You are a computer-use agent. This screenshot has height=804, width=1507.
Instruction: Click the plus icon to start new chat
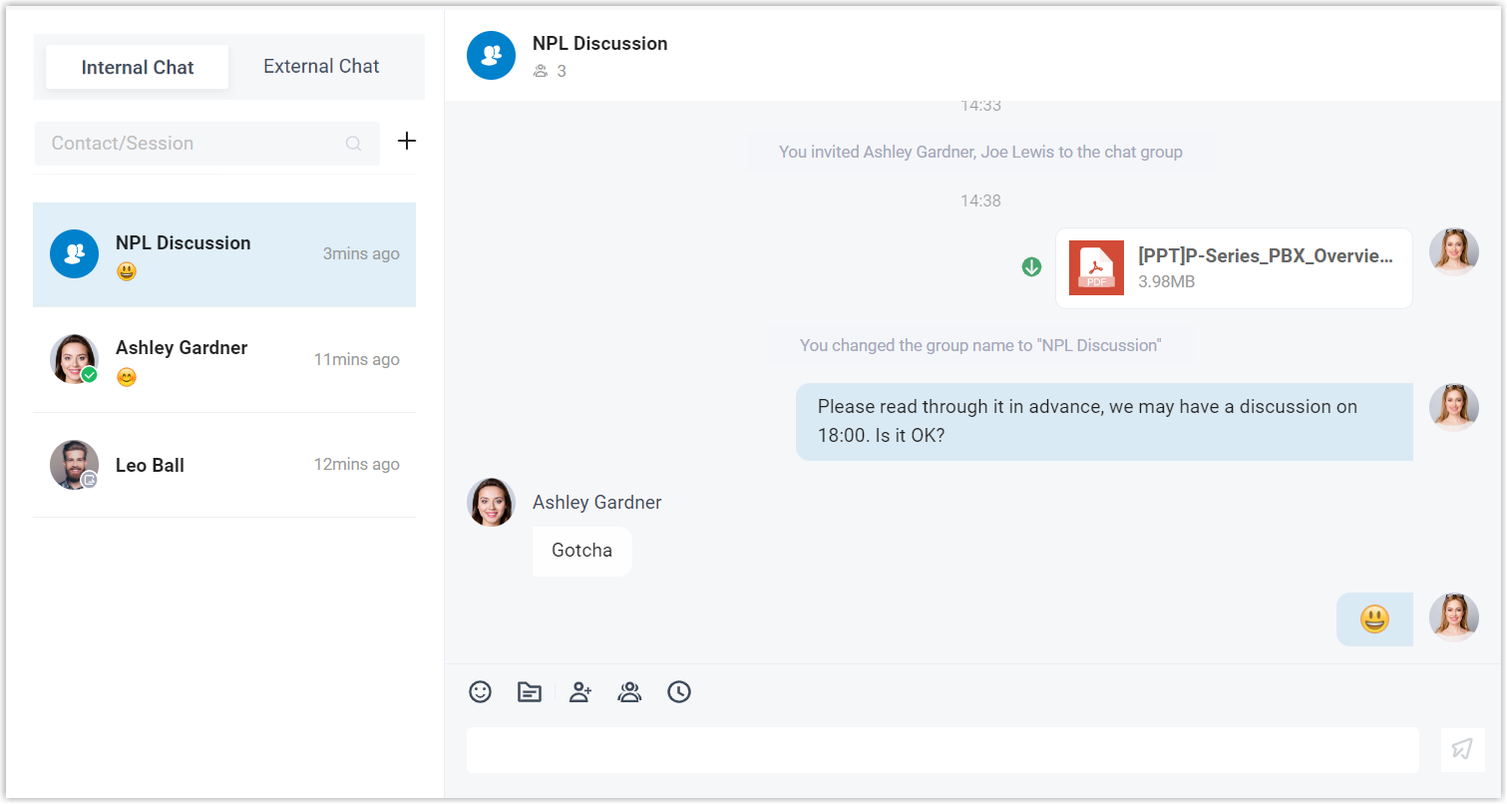tap(407, 142)
